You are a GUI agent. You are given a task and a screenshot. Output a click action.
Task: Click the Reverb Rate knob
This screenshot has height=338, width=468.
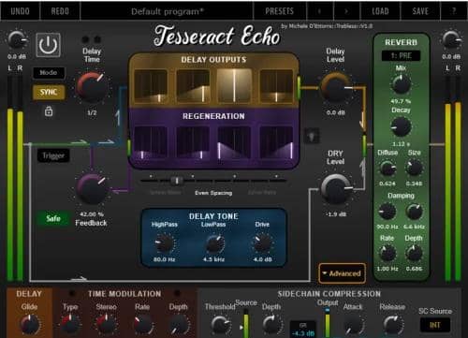(388, 253)
